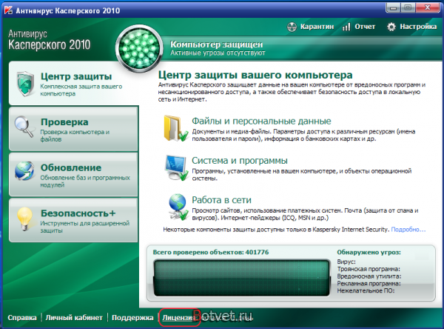
Task: Switch to the Центр защиты tab
Action: 73,84
